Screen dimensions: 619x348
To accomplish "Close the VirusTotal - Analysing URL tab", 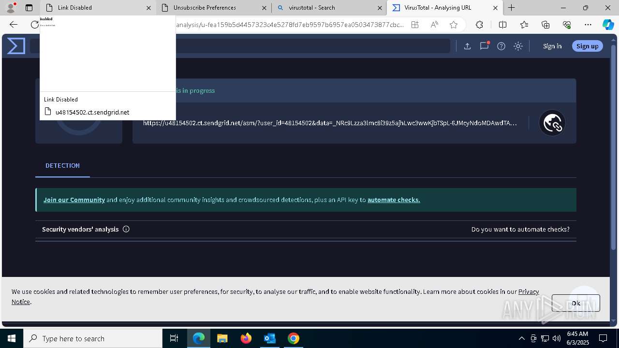I will pyautogui.click(x=495, y=8).
